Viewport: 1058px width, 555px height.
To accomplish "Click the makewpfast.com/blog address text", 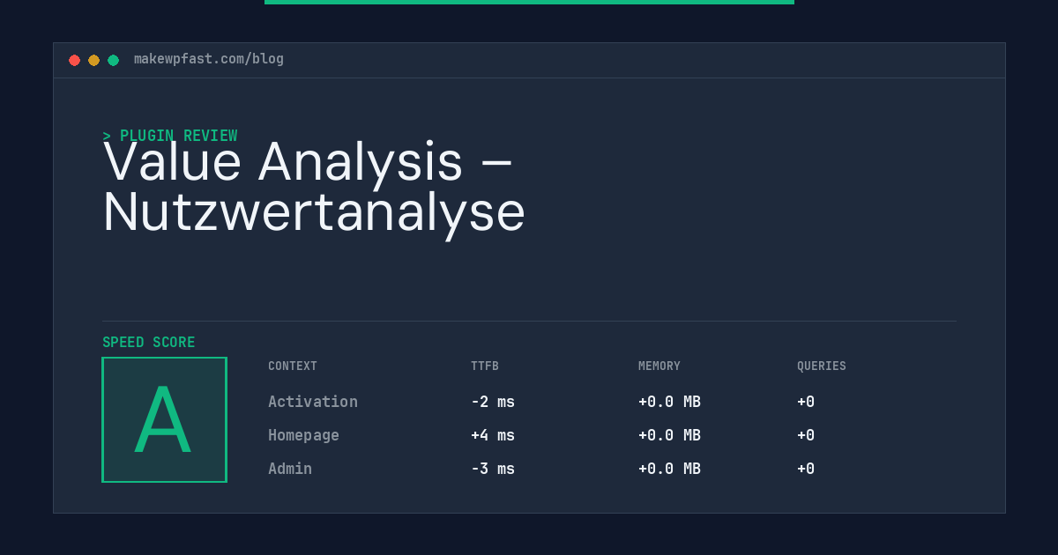I will [x=209, y=59].
